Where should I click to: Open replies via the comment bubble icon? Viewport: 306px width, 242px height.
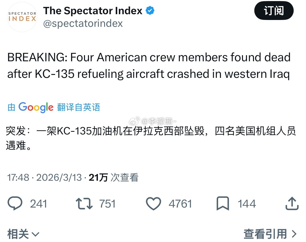pyautogui.click(x=16, y=203)
